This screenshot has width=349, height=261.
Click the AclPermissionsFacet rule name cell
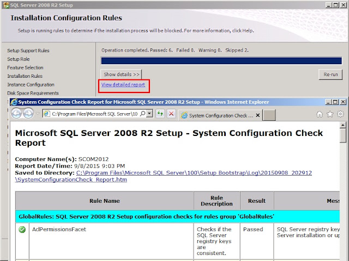[111, 241]
